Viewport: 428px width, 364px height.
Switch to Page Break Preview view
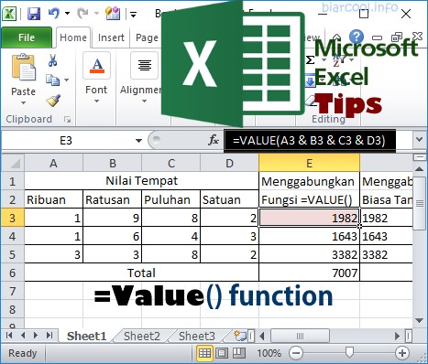click(239, 353)
